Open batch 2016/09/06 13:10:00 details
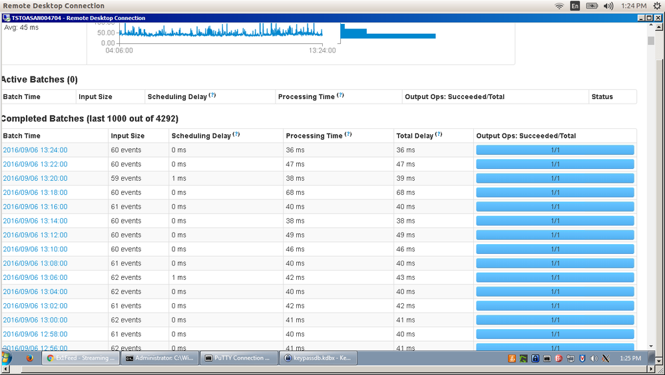The image size is (665, 375). [x=35, y=249]
